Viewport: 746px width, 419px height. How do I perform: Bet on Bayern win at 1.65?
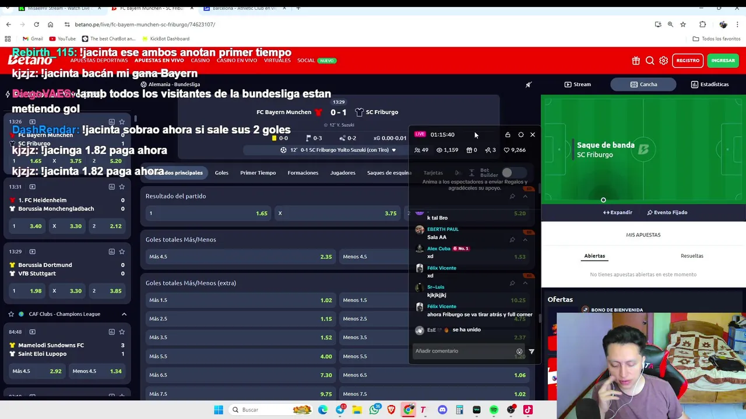click(208, 214)
